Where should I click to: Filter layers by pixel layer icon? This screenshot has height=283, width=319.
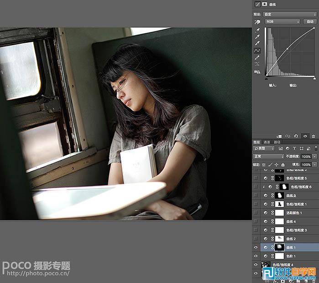(281, 148)
